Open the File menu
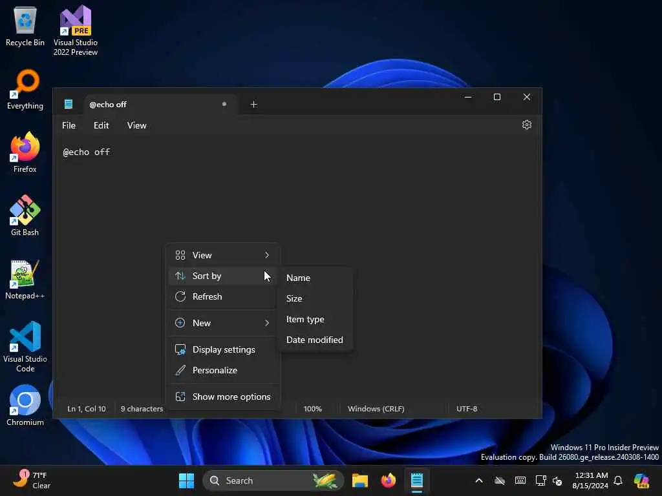 coord(69,125)
